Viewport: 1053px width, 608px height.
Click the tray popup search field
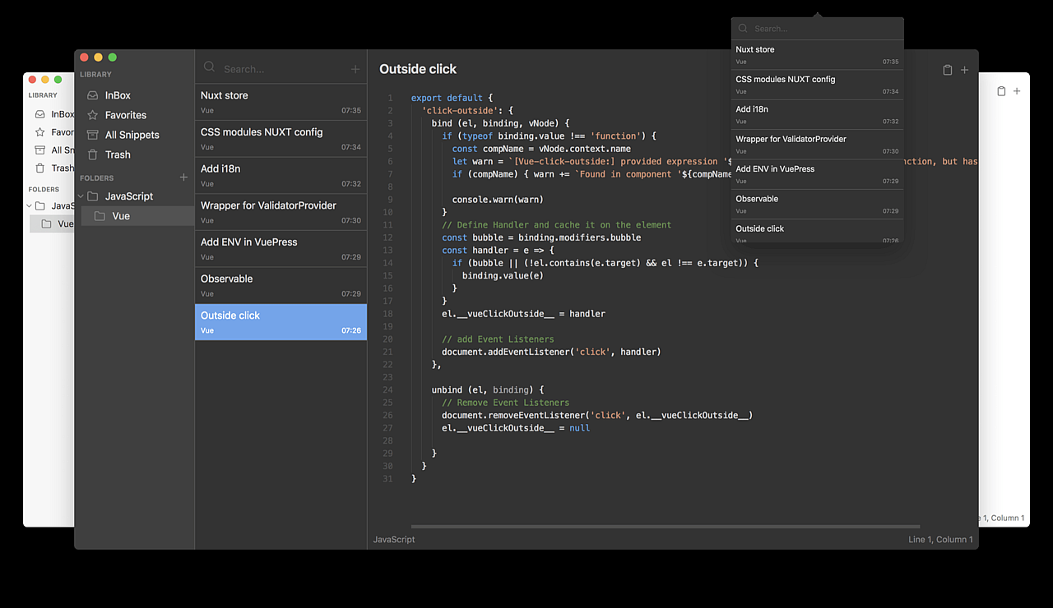tap(825, 29)
